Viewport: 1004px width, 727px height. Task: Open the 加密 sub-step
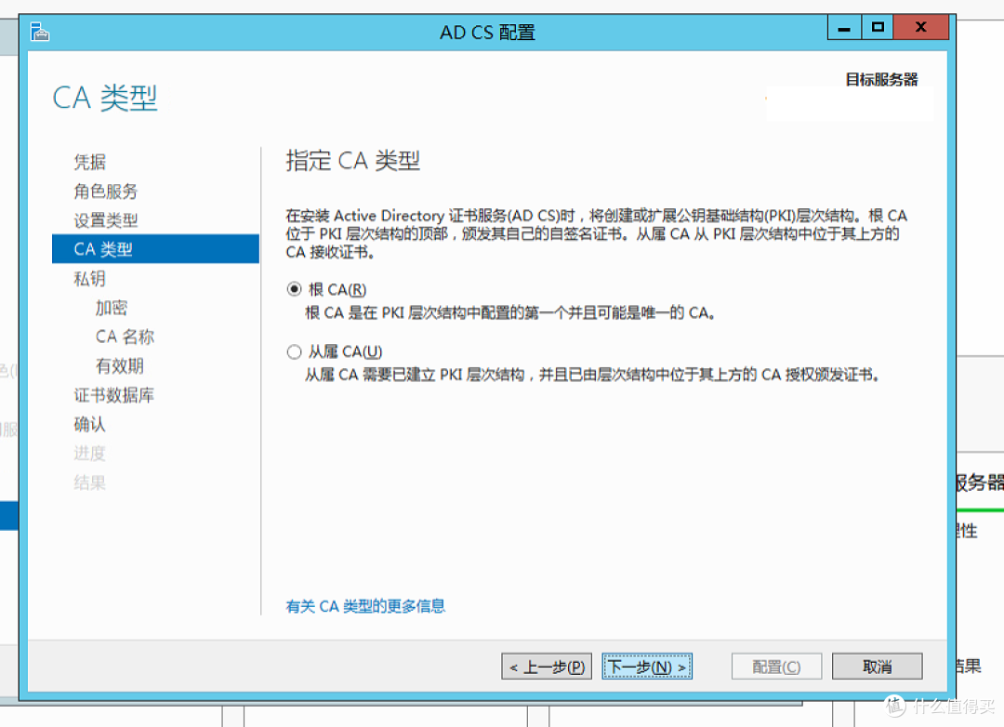tap(112, 307)
